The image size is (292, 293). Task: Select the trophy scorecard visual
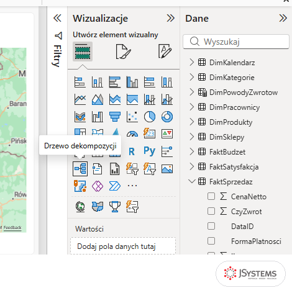click(x=115, y=207)
